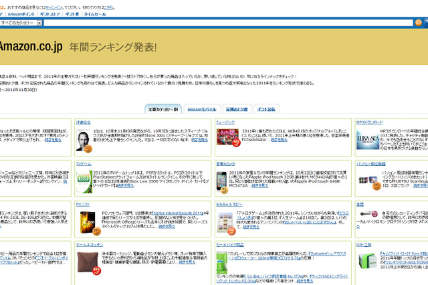Click 続きを見る in the TVゲーム box
This screenshot has height=285, width=428.
coord(126,185)
